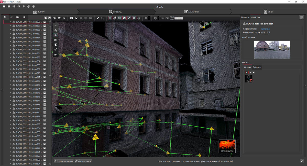
Task: Select the paperclip attachments panel tab
Action: [x=11, y=17]
